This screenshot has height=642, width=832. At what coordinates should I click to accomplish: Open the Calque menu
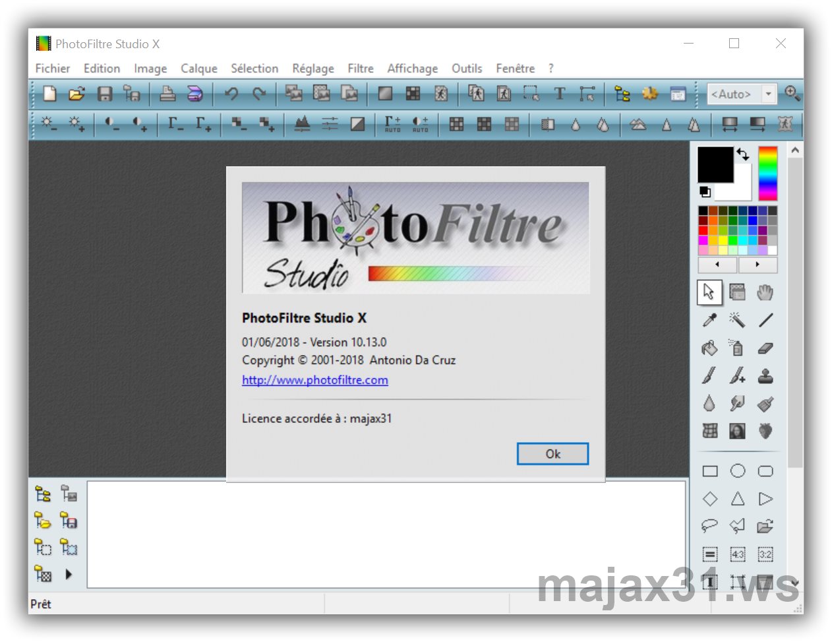pos(199,69)
